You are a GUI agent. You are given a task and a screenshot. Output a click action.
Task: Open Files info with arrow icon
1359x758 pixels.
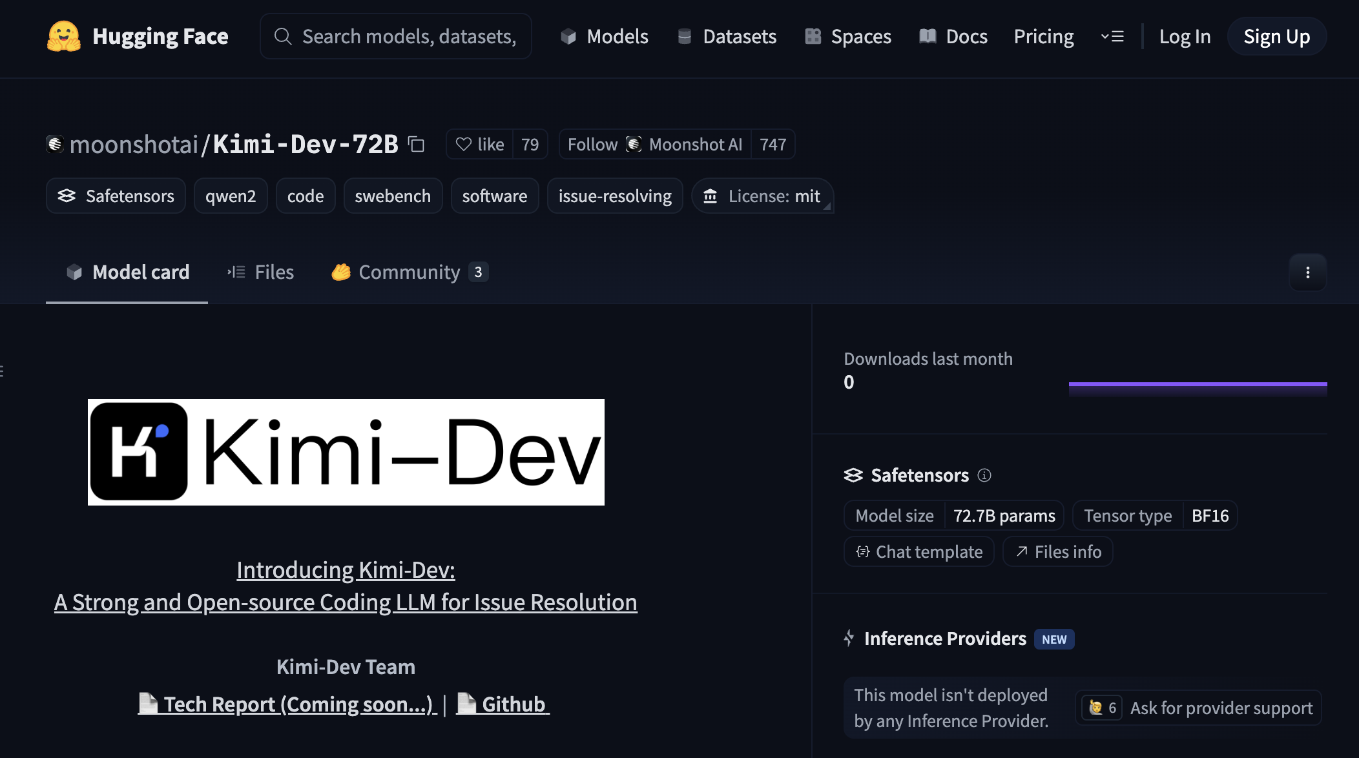[x=1057, y=552]
